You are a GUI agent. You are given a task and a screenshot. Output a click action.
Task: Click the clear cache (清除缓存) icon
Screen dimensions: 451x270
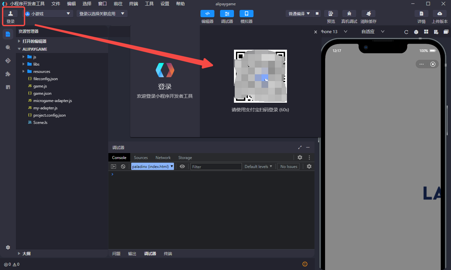coord(368,14)
